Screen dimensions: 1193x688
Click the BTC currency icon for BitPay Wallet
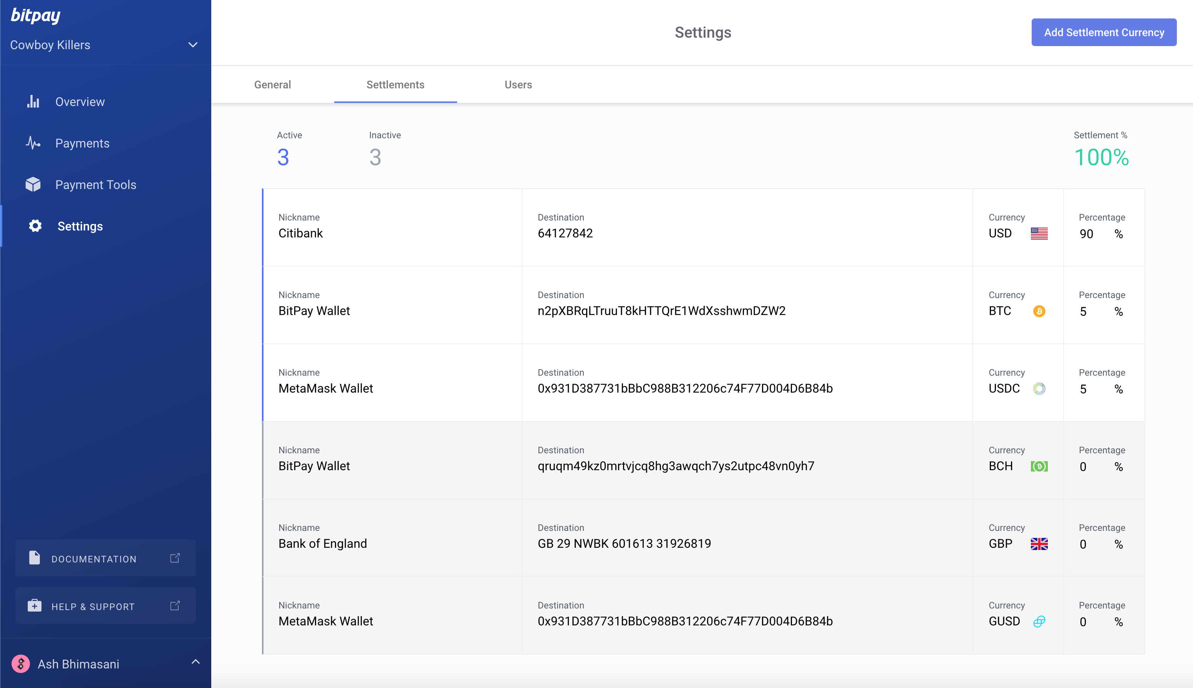click(x=1039, y=310)
